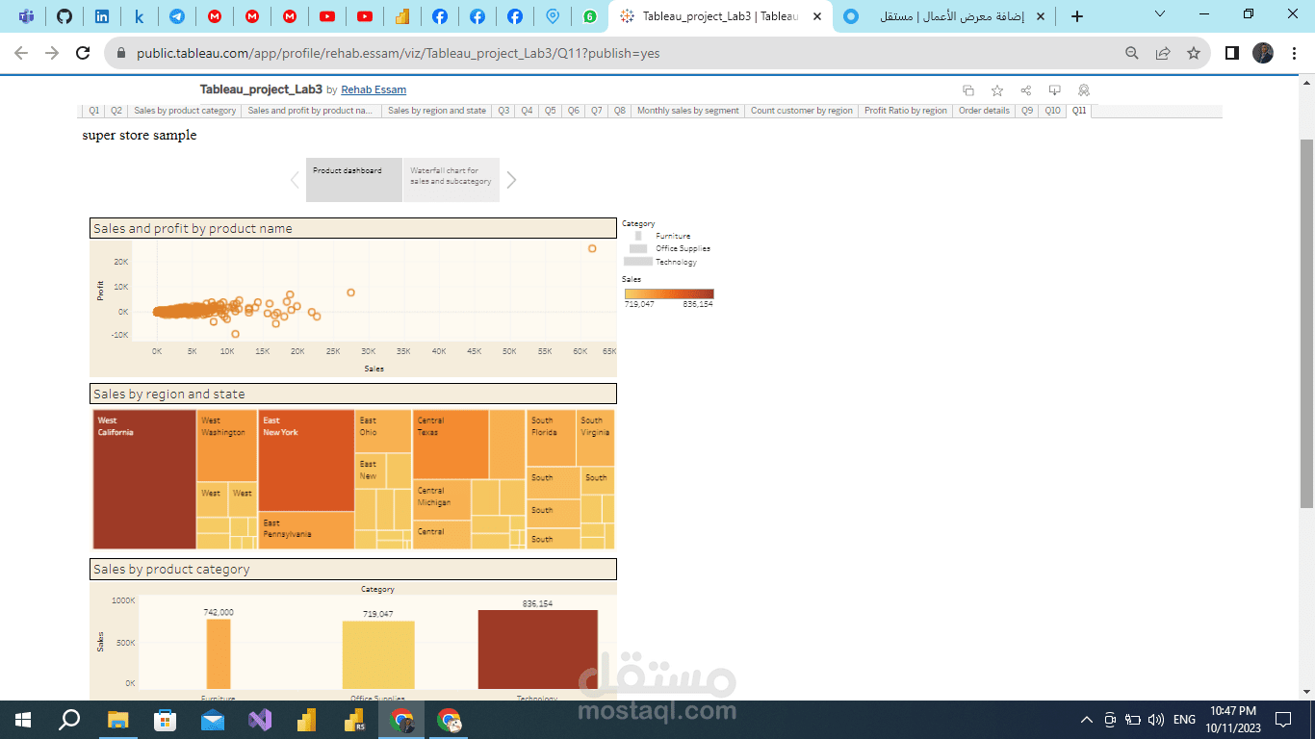Viewport: 1315px width, 739px height.
Task: Open the Windows Start menu
Action: (23, 720)
